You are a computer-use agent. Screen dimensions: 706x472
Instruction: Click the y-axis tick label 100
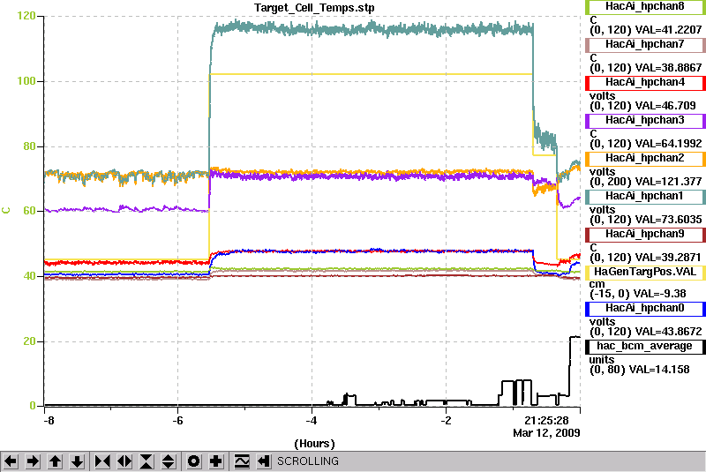click(26, 81)
